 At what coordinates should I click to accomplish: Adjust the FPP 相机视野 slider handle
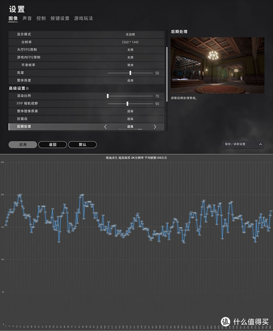127,104
